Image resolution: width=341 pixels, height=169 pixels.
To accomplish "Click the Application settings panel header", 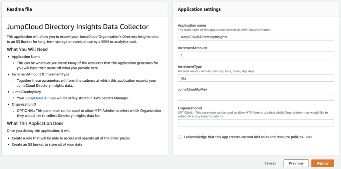I will pyautogui.click(x=199, y=9).
